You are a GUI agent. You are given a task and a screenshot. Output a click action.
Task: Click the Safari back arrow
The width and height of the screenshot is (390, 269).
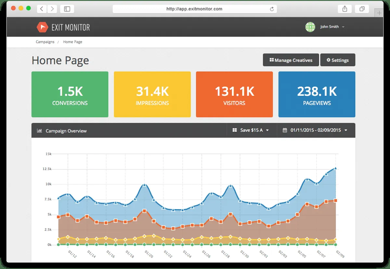pos(42,9)
